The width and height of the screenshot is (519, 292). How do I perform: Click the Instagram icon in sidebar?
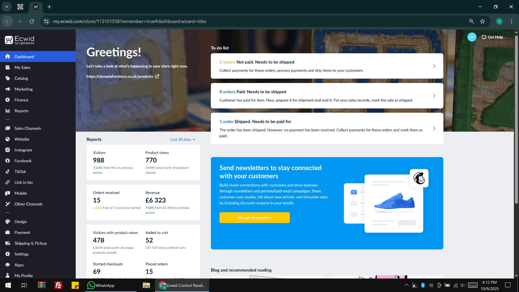[8, 150]
